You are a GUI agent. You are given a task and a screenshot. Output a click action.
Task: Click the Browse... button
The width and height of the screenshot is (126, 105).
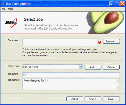click(x=111, y=41)
